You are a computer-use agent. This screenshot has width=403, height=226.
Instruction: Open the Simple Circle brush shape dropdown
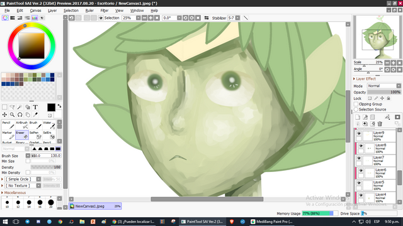coord(38,179)
